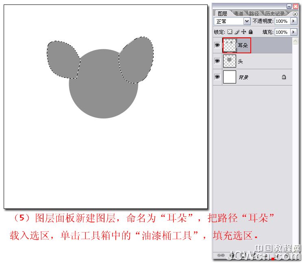The height and width of the screenshot is (263, 304).
Task: Click the 不透明度 opacity value field
Action: (282, 21)
